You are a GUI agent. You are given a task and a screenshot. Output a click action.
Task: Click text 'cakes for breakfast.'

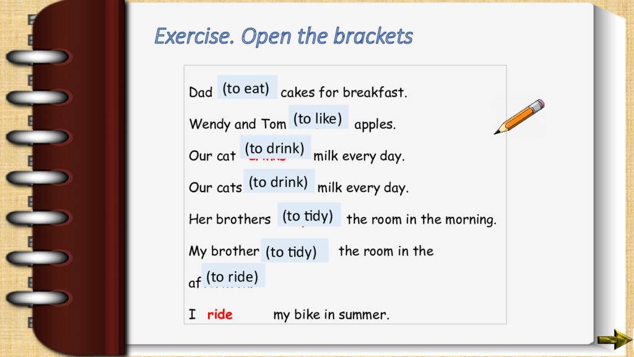click(x=344, y=93)
